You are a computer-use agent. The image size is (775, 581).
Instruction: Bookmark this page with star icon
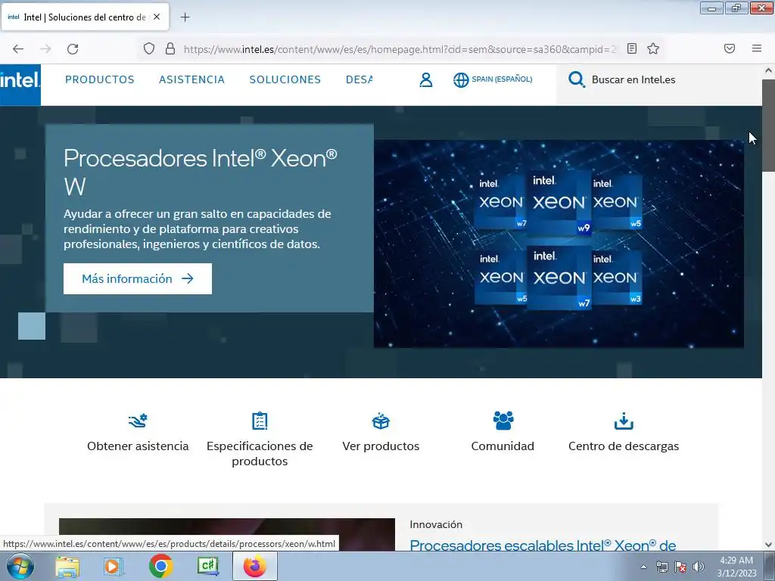[653, 48]
